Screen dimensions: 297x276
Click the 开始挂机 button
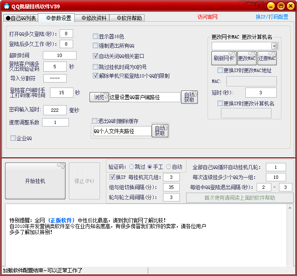35,181
